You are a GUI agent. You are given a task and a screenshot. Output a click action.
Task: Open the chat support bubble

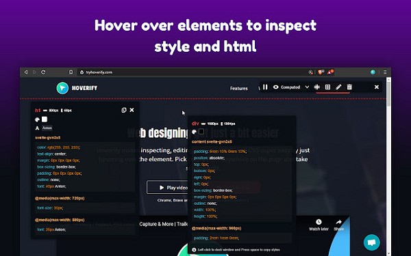pos(372,242)
